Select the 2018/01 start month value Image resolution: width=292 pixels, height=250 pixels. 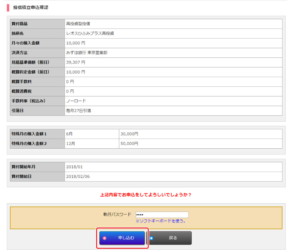(74, 167)
